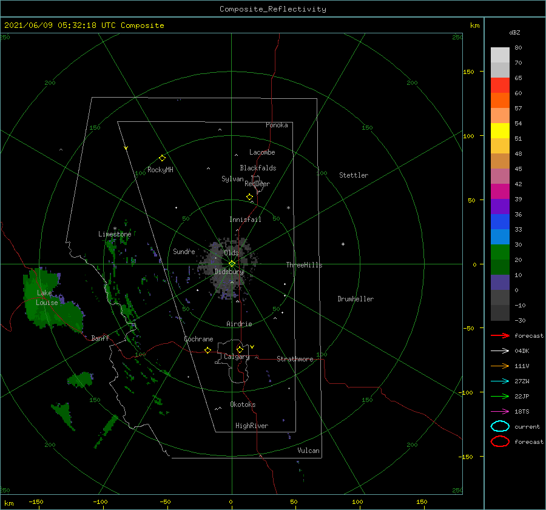
Task: Click the dBZ legend heading
Action: click(x=514, y=32)
